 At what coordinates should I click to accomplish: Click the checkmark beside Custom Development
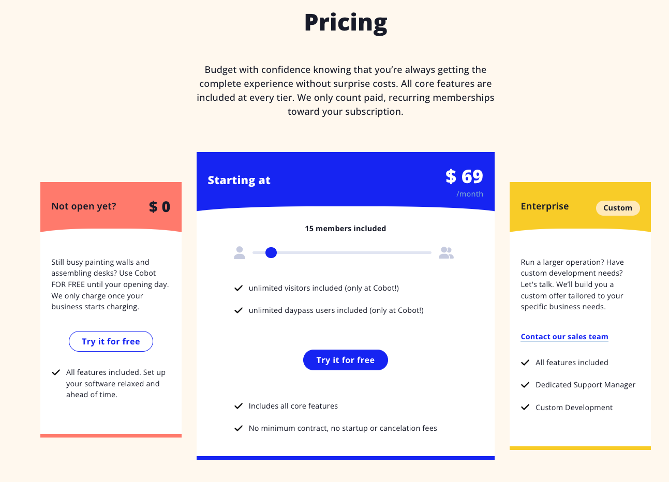click(x=525, y=407)
